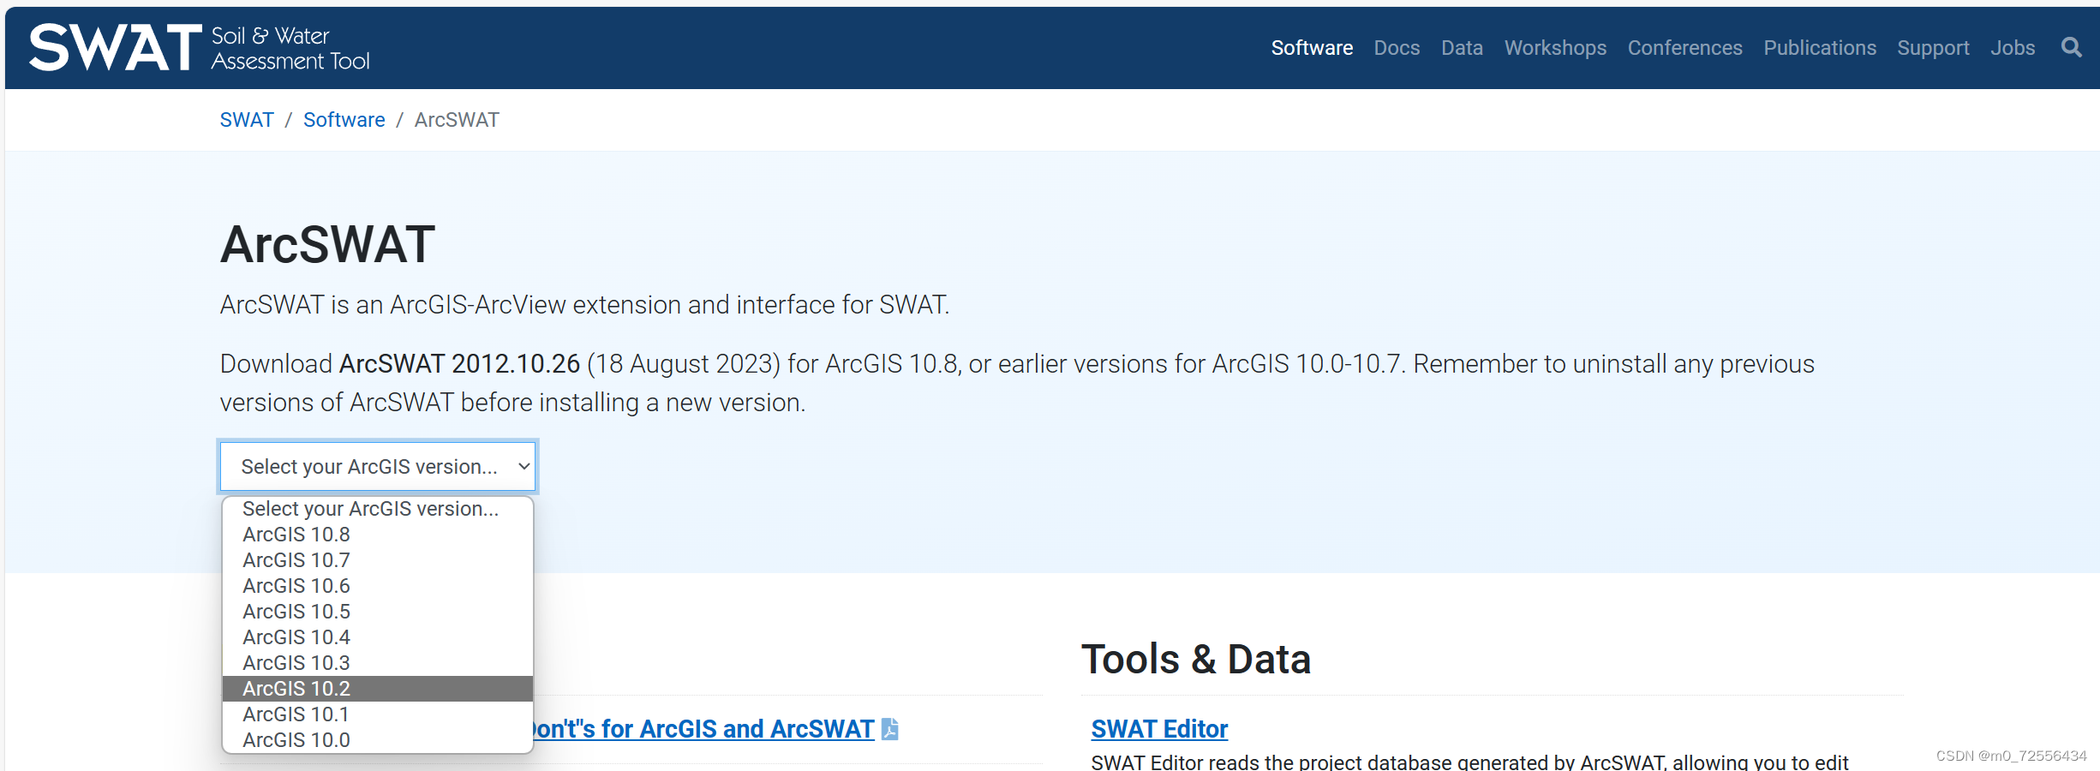The width and height of the screenshot is (2100, 771).
Task: Open the Docs menu item
Action: [1397, 47]
